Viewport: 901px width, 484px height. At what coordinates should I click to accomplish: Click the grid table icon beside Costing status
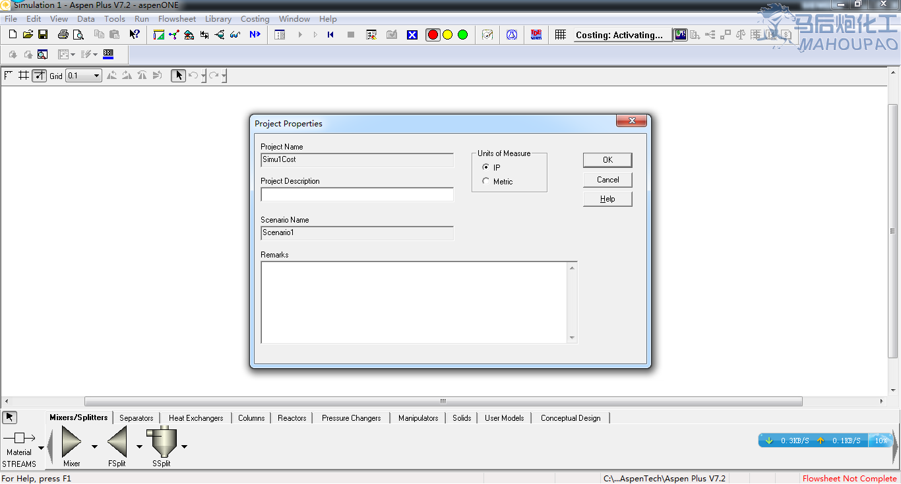tap(561, 34)
